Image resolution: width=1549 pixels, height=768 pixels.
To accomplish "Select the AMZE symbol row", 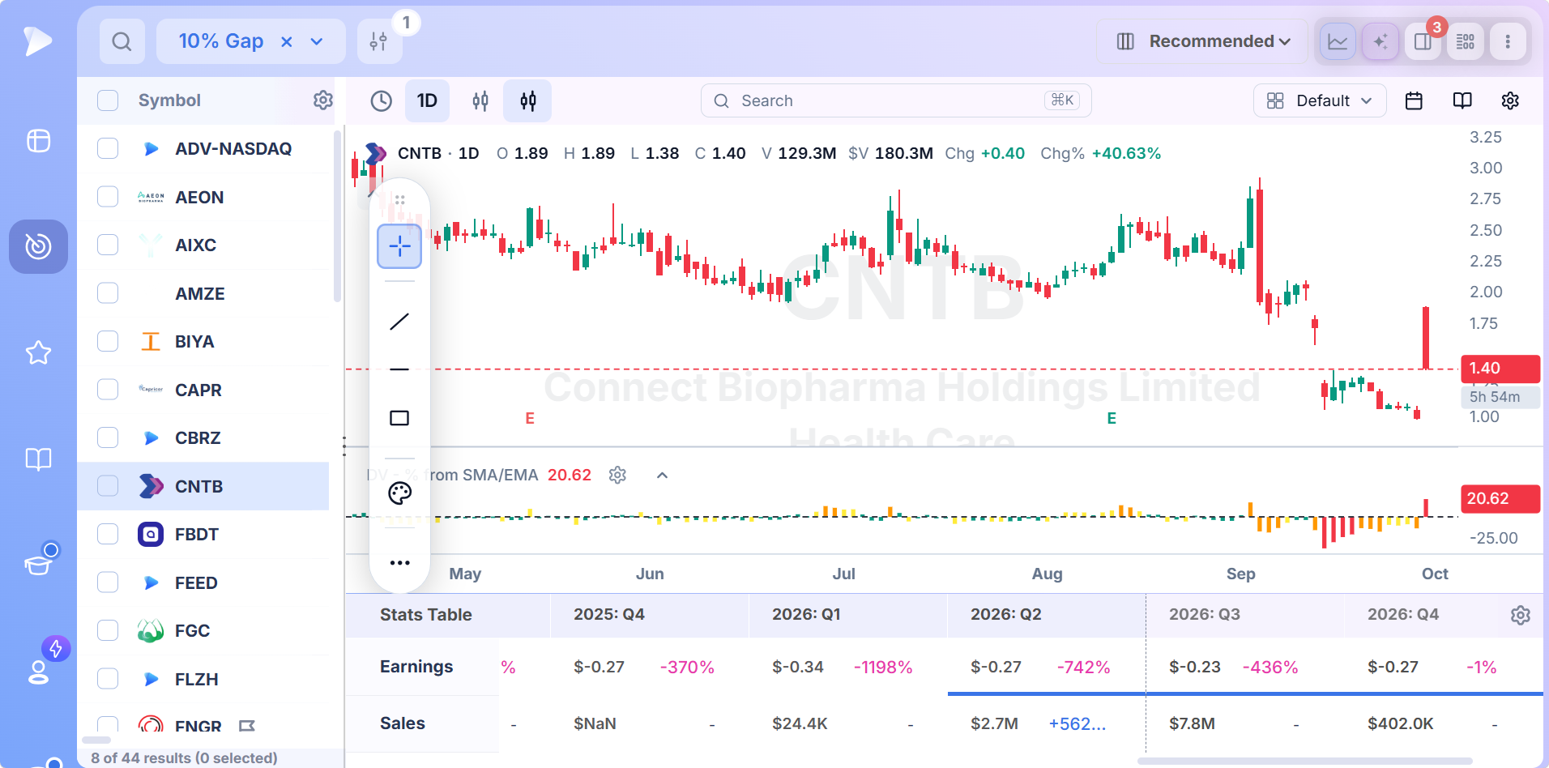I will (x=203, y=293).
